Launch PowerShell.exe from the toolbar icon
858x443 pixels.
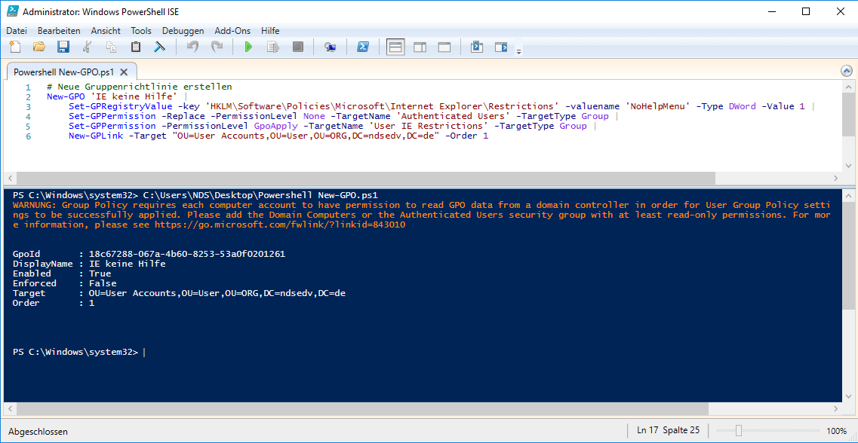point(363,47)
